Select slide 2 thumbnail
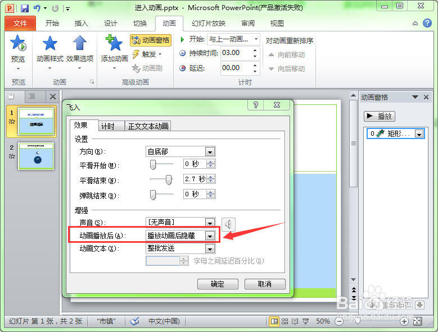This screenshot has width=438, height=332. (36, 156)
